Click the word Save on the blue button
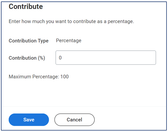This screenshot has width=168, height=132. coord(29,120)
